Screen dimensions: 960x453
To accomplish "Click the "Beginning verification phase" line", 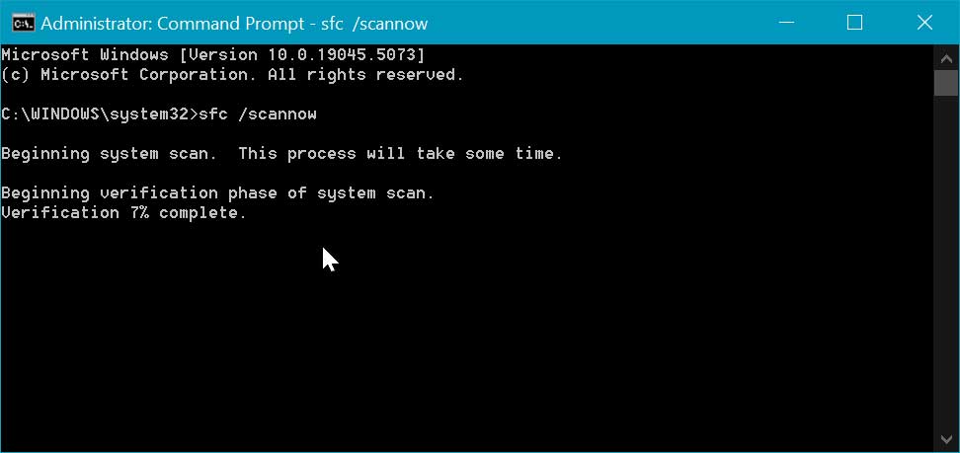I will 217,193.
